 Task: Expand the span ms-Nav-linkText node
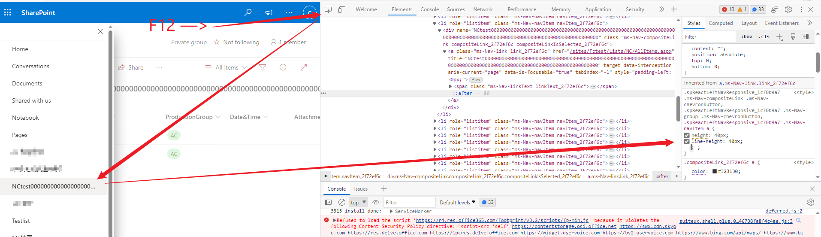(450, 86)
